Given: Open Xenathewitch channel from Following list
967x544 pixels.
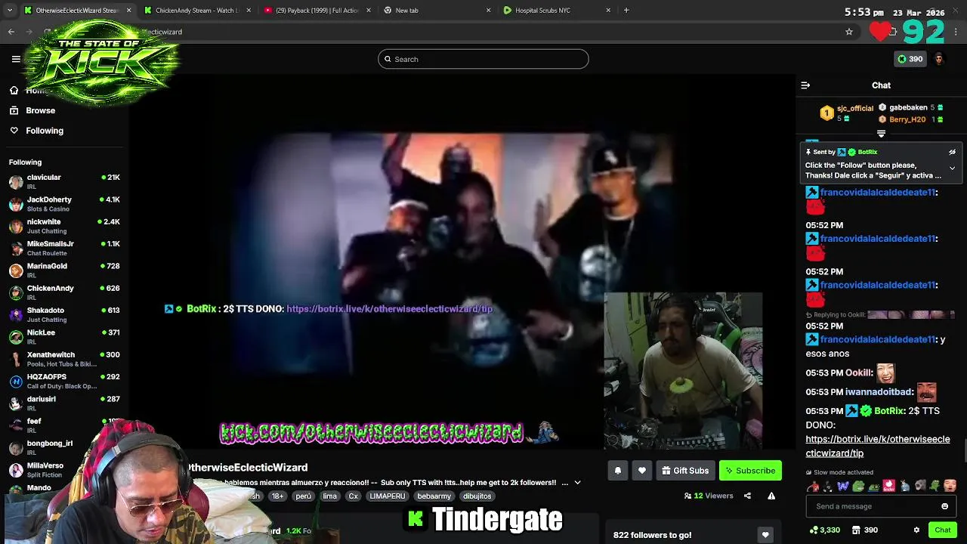Looking at the screenshot, I should pyautogui.click(x=64, y=359).
